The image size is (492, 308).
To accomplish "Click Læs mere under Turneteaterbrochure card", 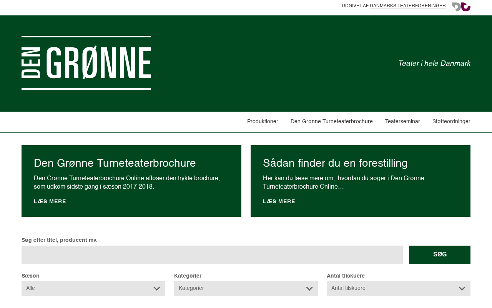I will point(50,201).
